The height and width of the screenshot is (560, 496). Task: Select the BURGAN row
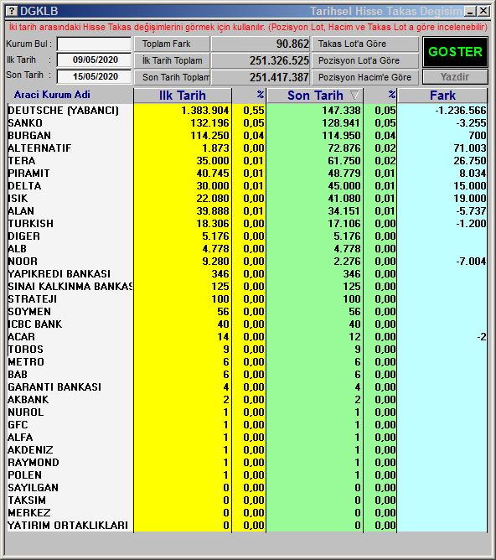pyautogui.click(x=247, y=135)
